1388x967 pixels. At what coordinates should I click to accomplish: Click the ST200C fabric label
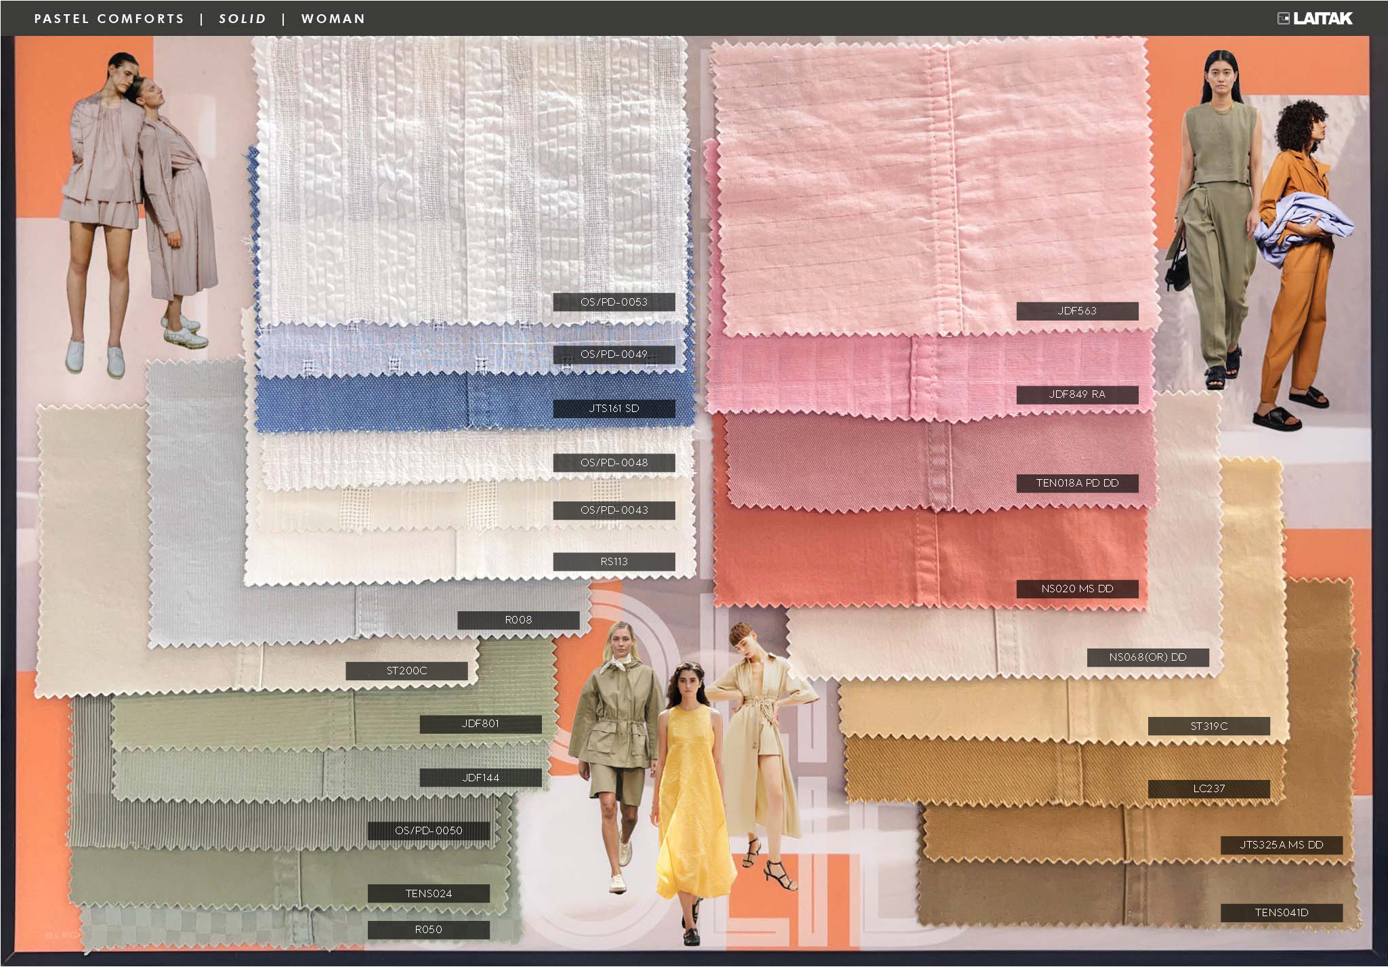(406, 671)
